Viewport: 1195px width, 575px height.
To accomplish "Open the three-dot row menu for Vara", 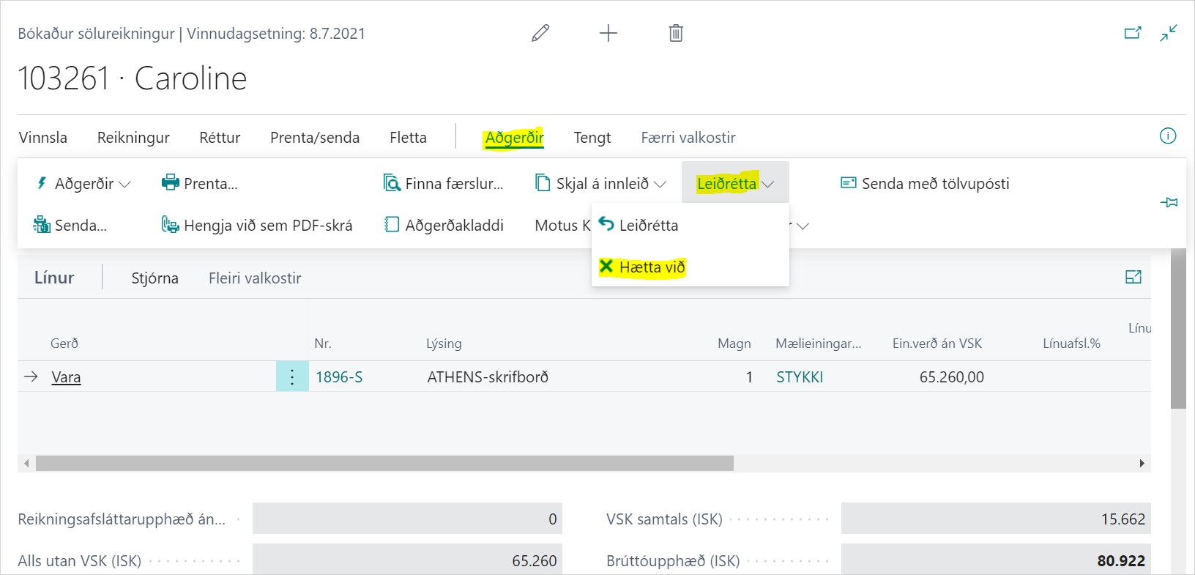I will click(x=292, y=377).
